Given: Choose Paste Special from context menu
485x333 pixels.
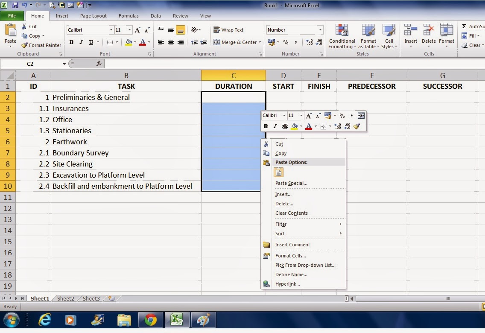Looking at the screenshot, I should (291, 183).
